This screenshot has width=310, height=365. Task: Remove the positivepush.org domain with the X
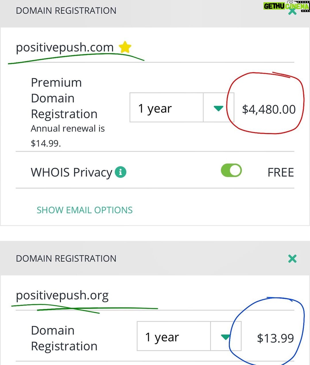point(292,259)
